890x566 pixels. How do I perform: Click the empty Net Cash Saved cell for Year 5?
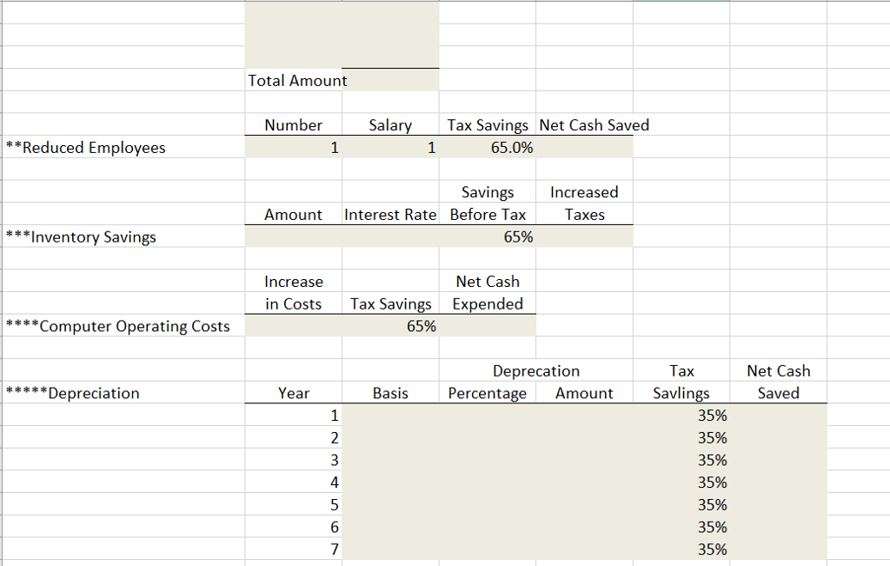[x=778, y=504]
